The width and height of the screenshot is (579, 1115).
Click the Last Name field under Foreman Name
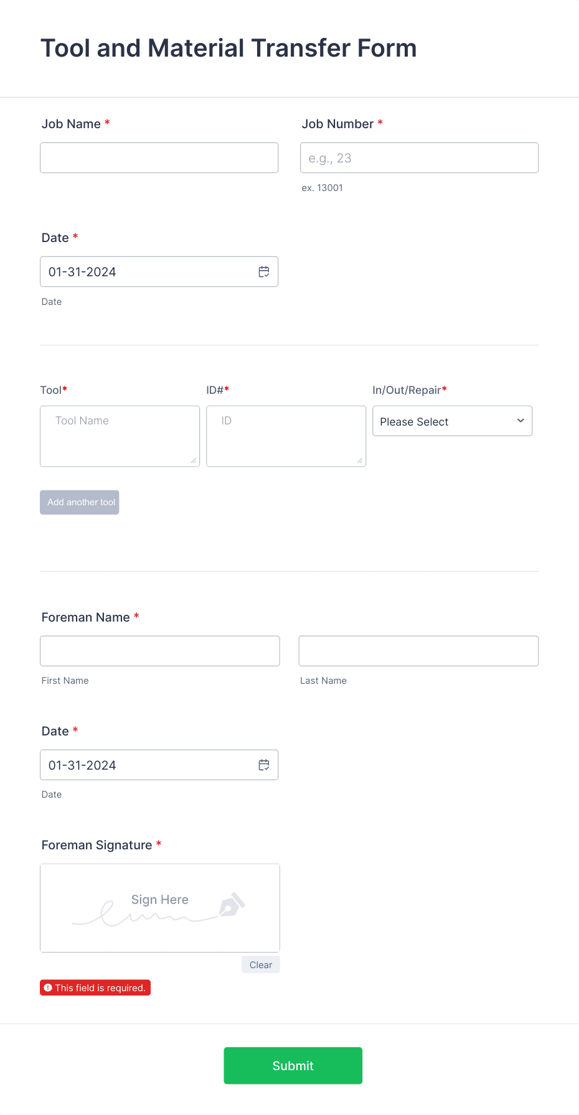pos(418,650)
